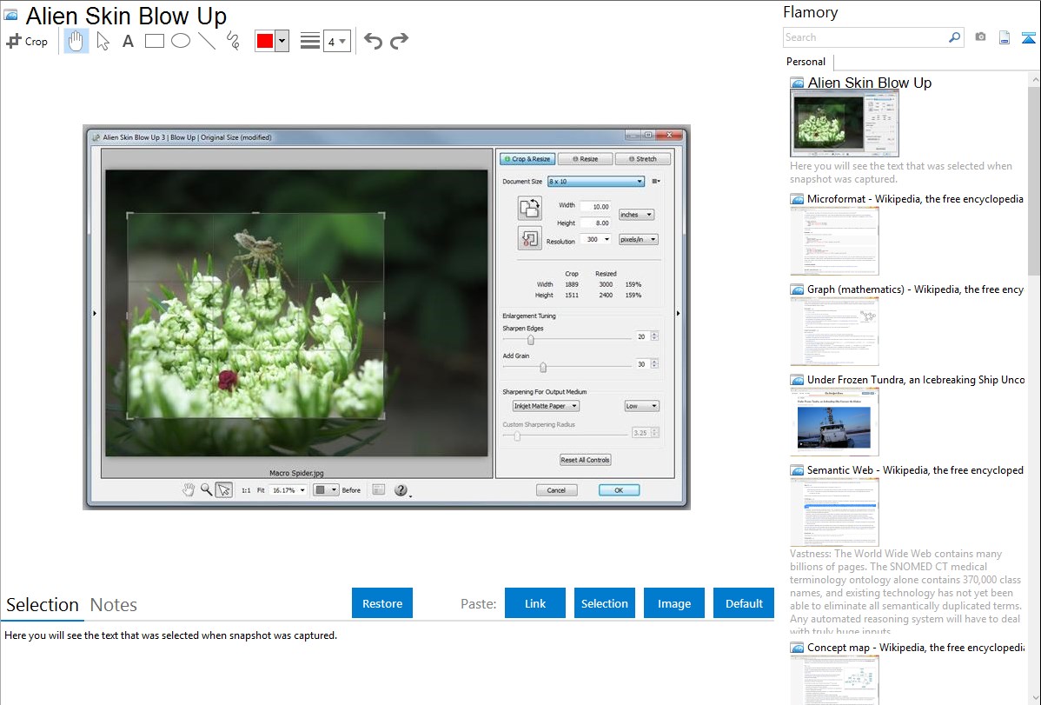Viewport: 1041px width, 705px height.
Task: Pick the rectangle shape tool
Action: [154, 41]
